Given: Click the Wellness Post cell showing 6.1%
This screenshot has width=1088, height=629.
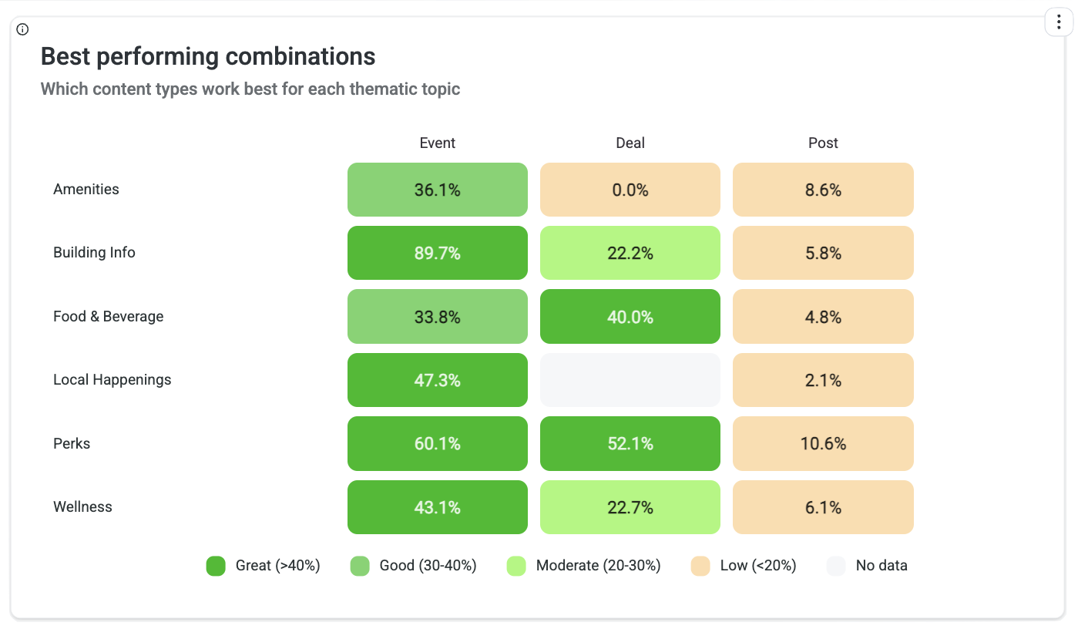Looking at the screenshot, I should point(823,507).
